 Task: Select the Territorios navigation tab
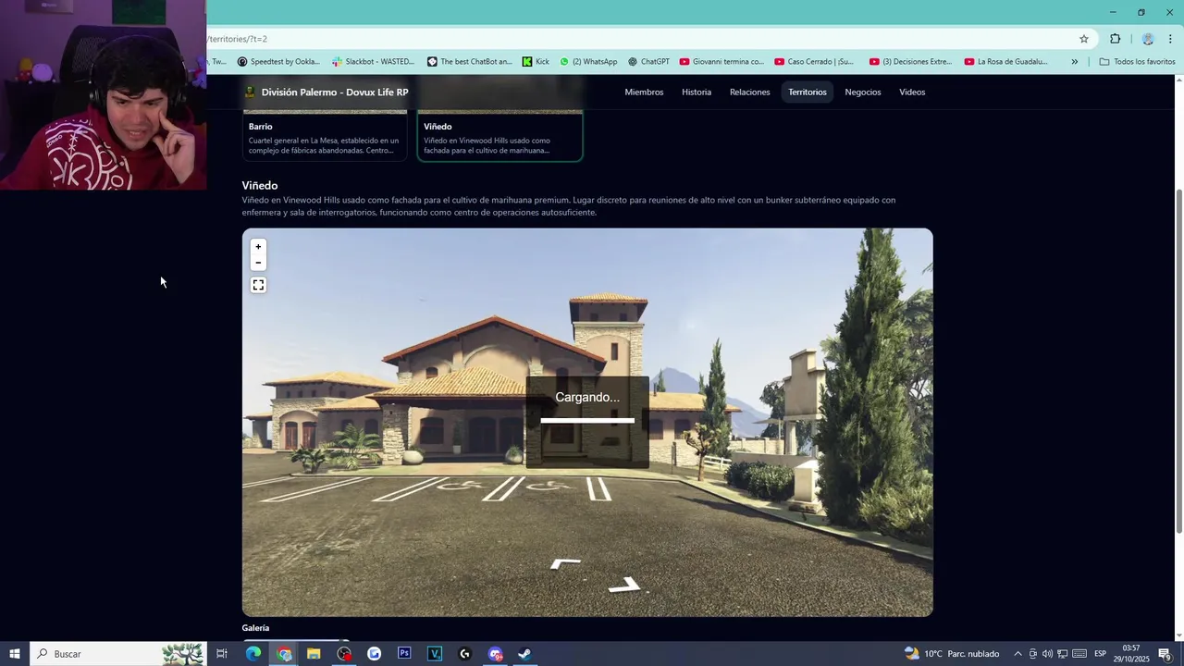point(808,92)
